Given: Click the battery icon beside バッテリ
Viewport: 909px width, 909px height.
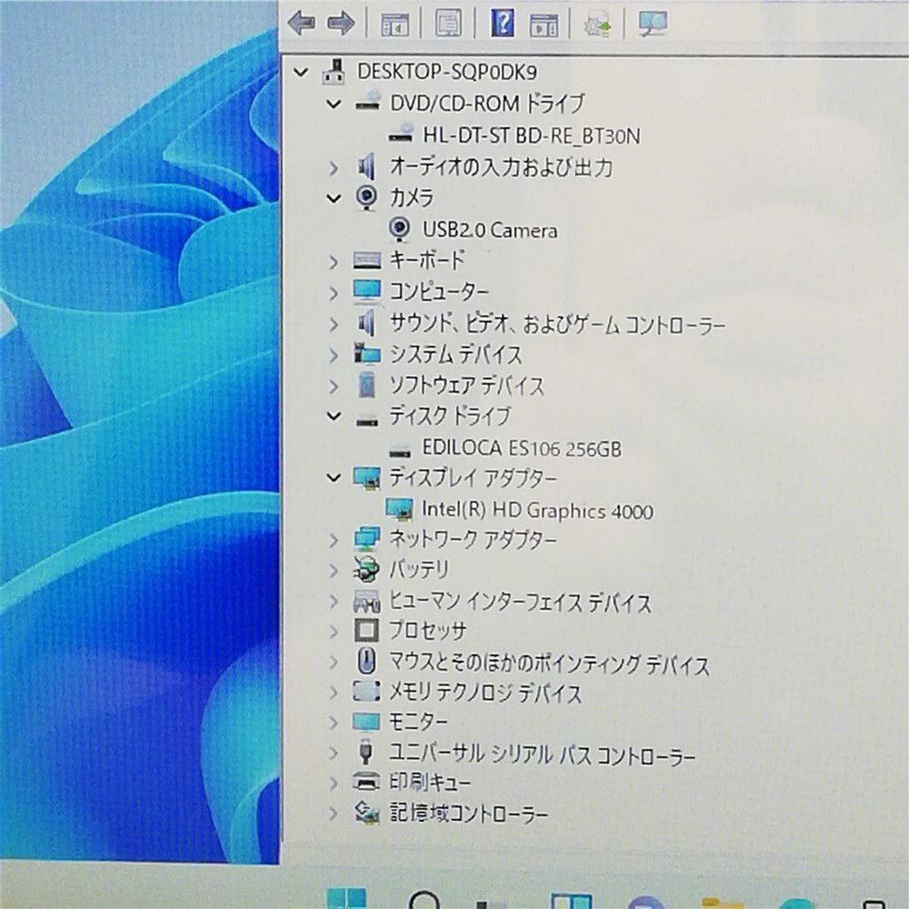Looking at the screenshot, I should 365,569.
